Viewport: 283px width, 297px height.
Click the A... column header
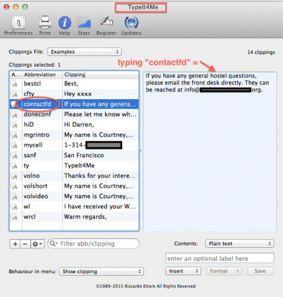click(15, 75)
